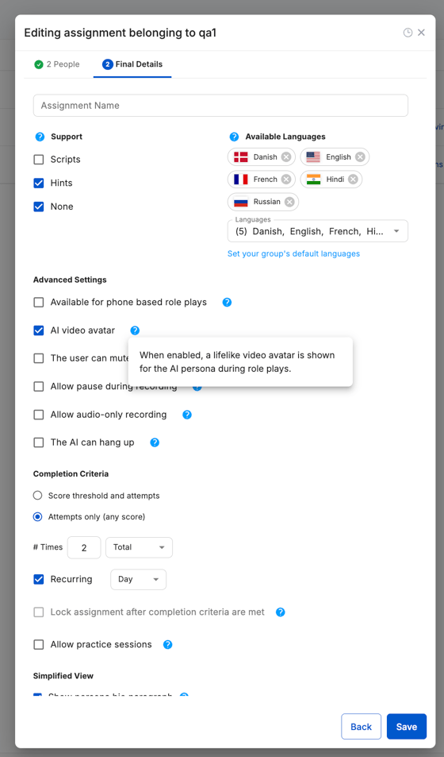Click the Support help icon
This screenshot has height=757, width=444.
pyautogui.click(x=40, y=137)
